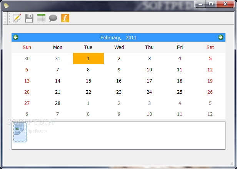Select Saturday February 12 in red

210,69
